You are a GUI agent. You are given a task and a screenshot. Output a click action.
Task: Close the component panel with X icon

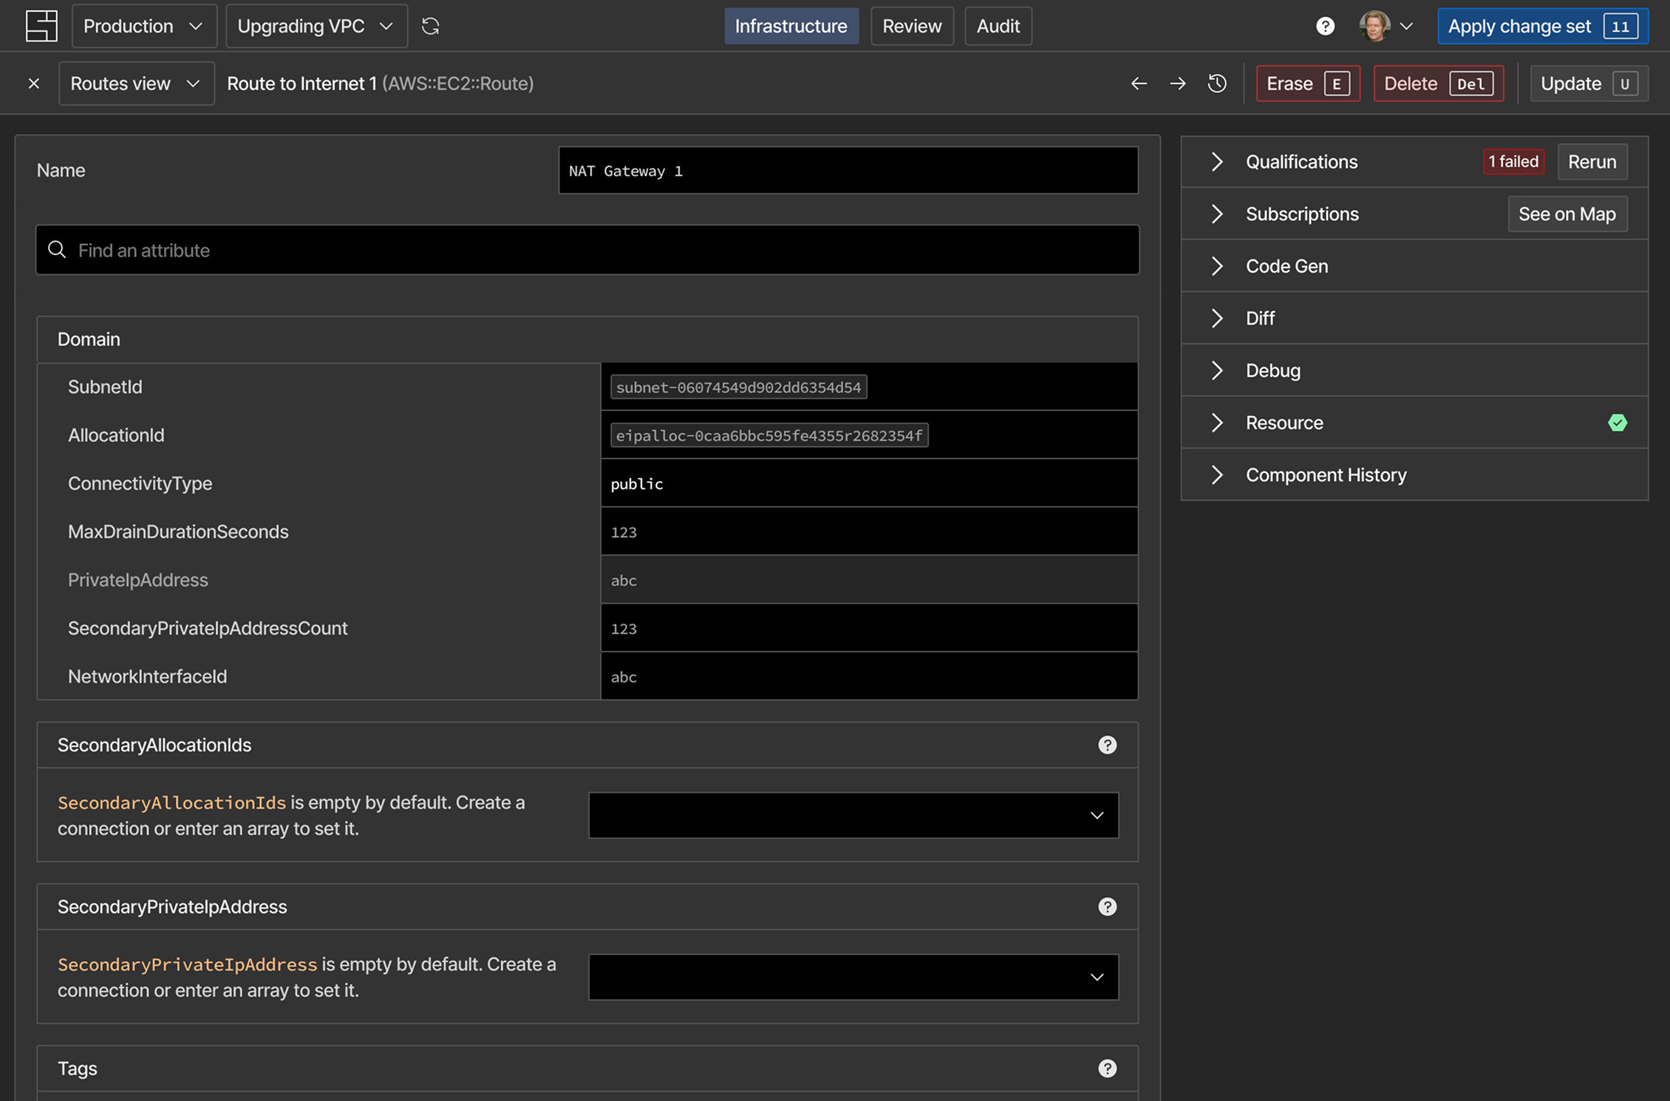click(34, 83)
